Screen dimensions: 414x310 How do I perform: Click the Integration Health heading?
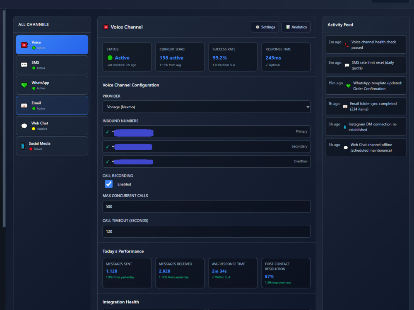(x=120, y=302)
